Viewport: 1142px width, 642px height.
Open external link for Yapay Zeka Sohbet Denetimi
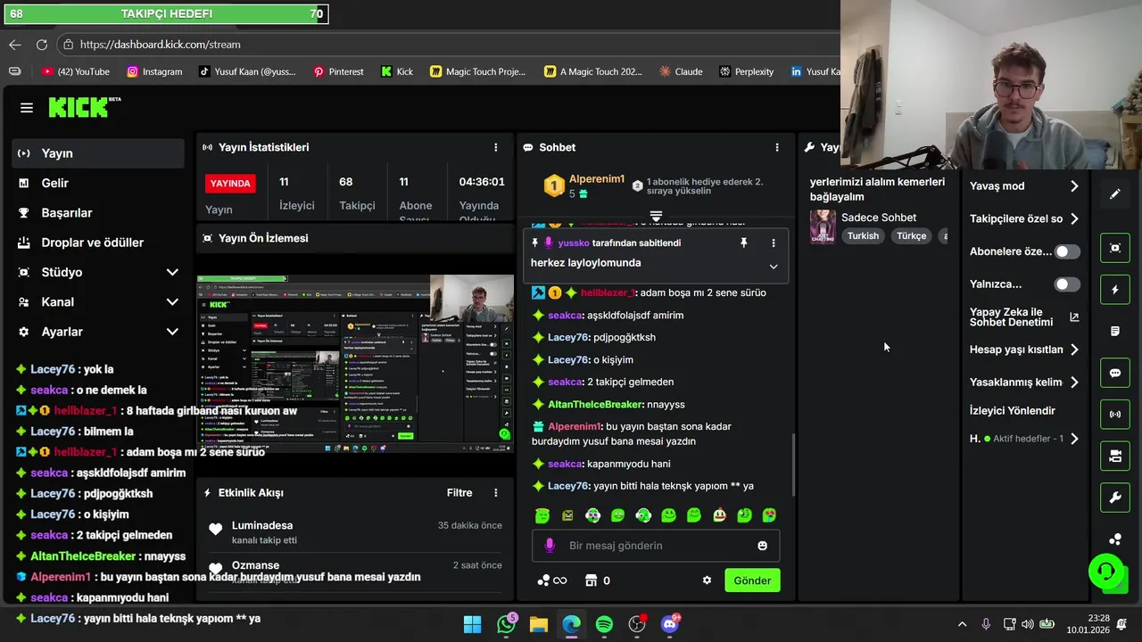pyautogui.click(x=1074, y=317)
